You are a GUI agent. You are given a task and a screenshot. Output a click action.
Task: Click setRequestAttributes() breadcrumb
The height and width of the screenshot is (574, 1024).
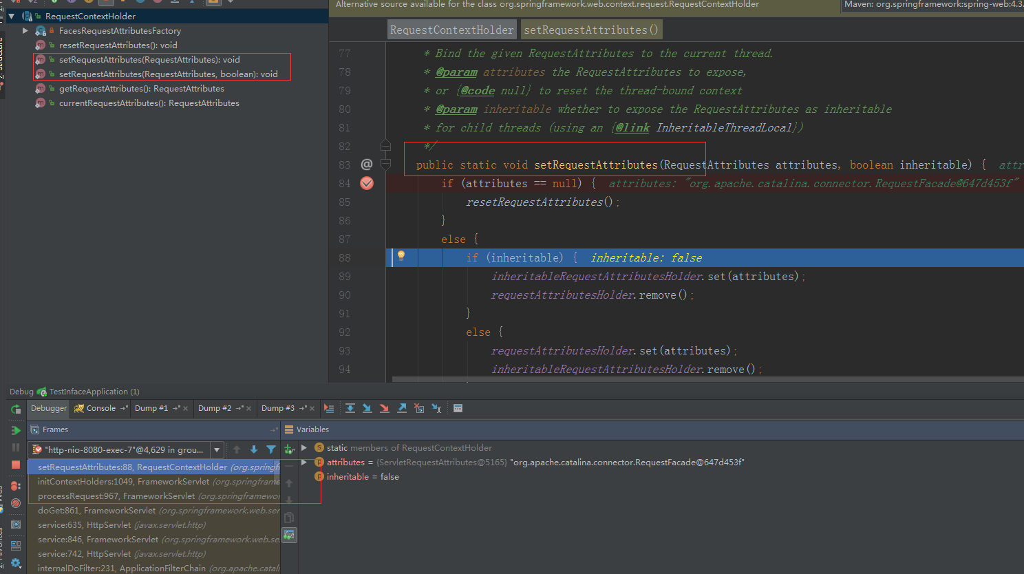coord(591,30)
